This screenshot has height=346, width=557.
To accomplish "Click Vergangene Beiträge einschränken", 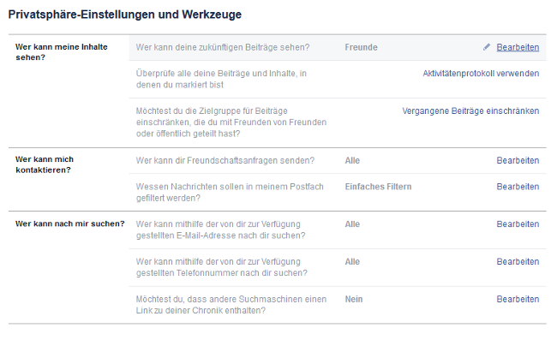I will tap(470, 111).
